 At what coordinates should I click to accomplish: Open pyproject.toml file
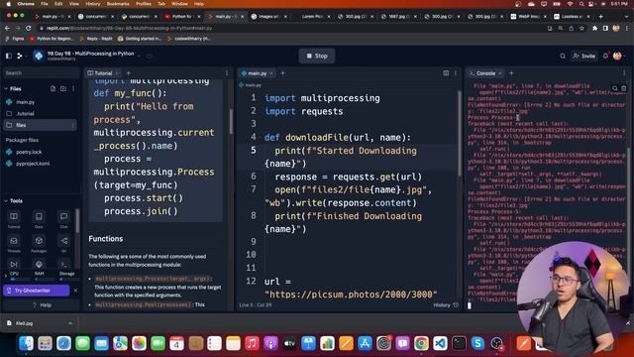[33, 164]
